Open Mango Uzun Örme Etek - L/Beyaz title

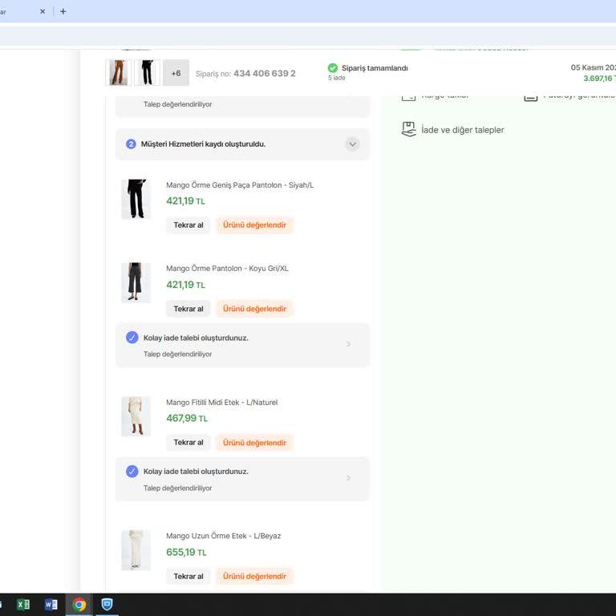coord(223,536)
